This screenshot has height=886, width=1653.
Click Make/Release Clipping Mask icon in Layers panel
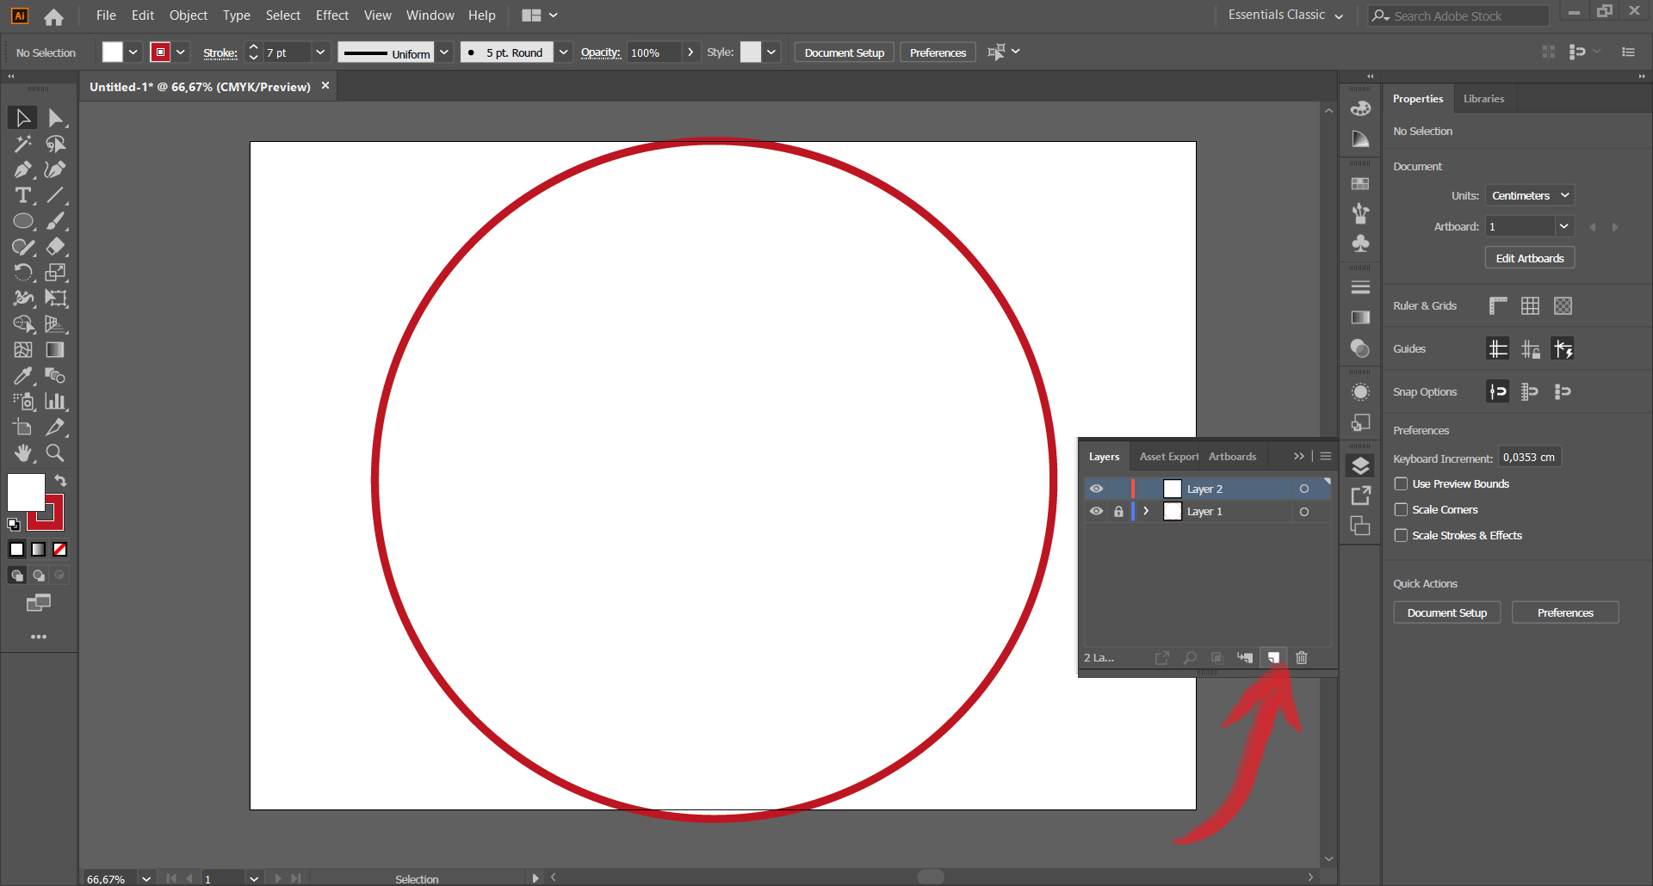1217,658
